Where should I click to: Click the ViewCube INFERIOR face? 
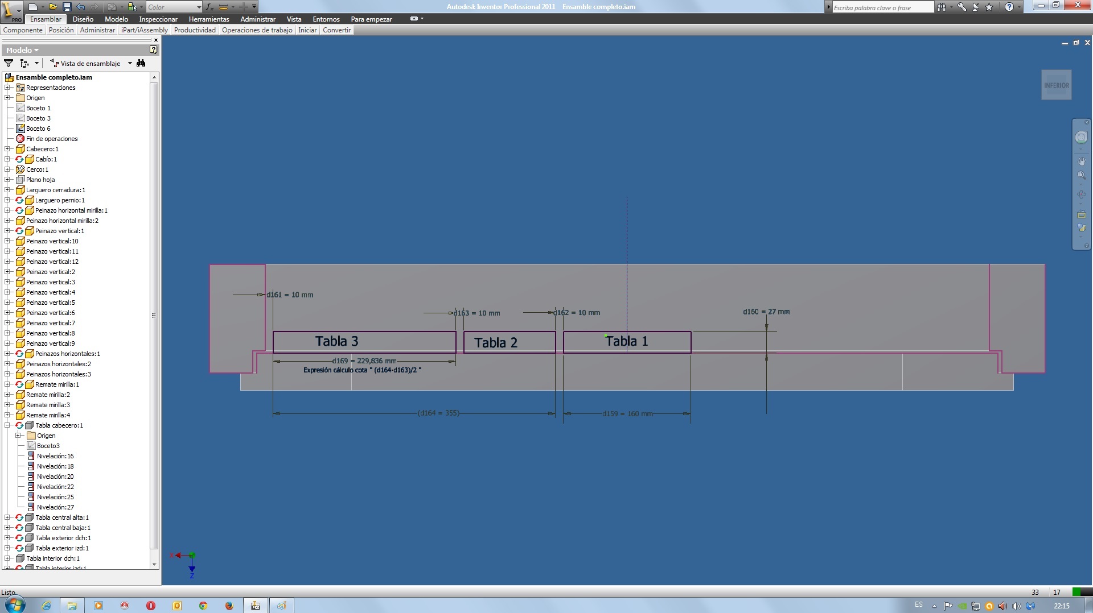tap(1056, 85)
